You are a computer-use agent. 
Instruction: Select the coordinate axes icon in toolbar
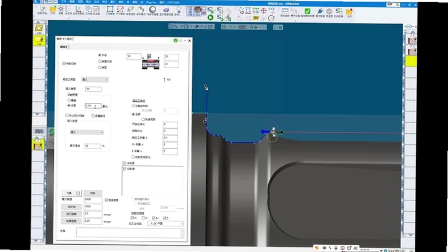(x=78, y=9)
